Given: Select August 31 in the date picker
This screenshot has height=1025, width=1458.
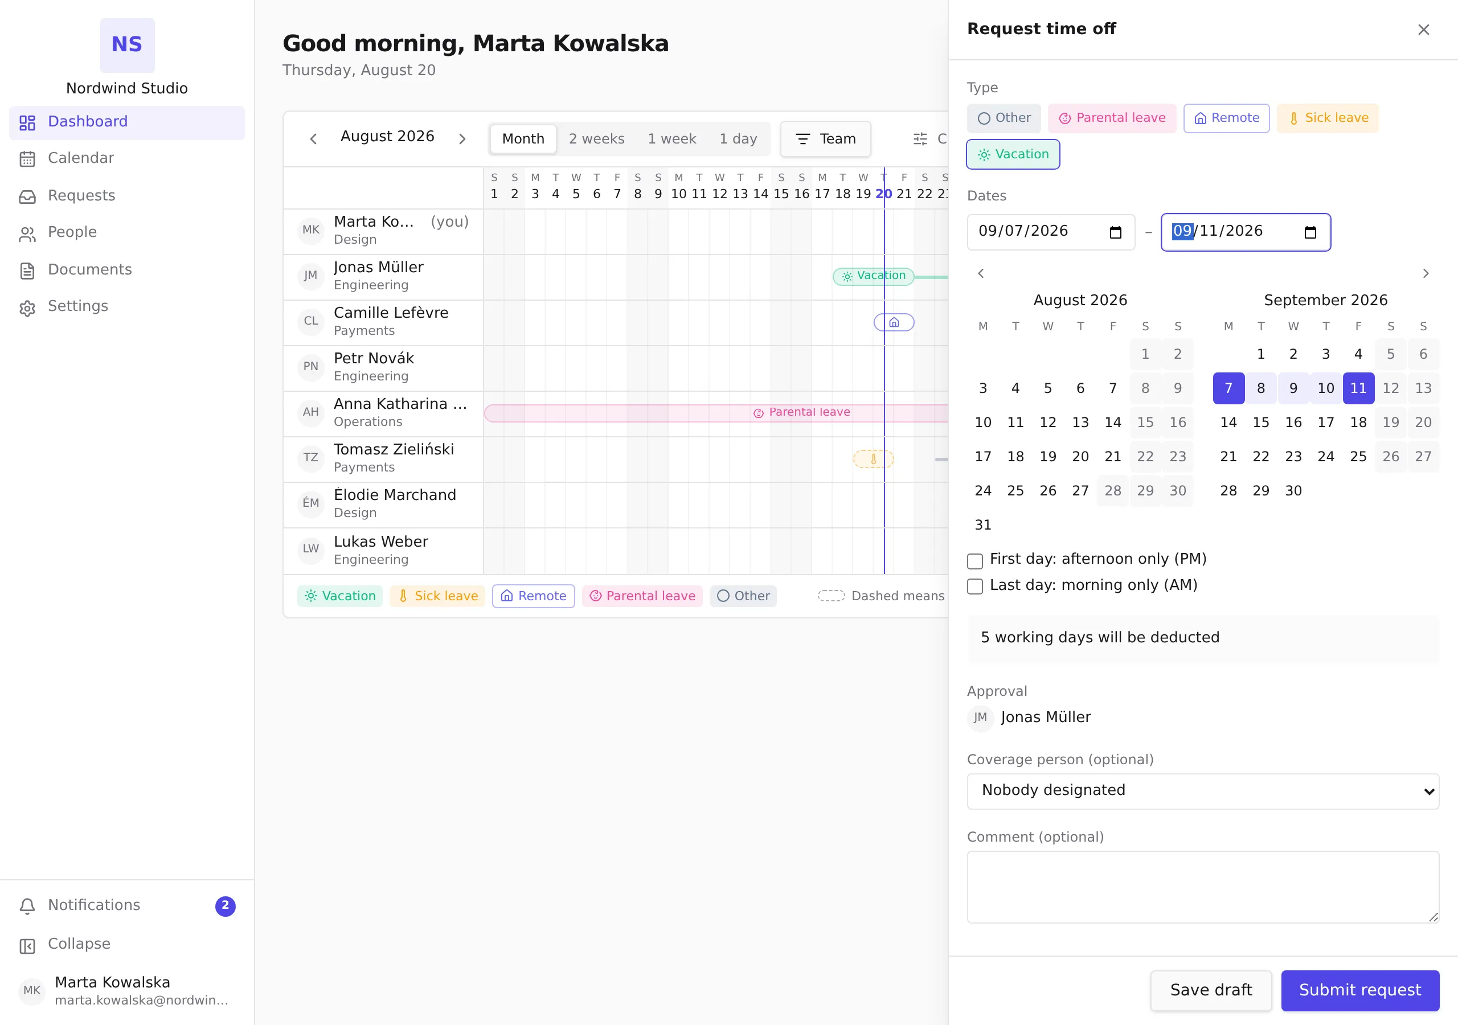Looking at the screenshot, I should (983, 525).
